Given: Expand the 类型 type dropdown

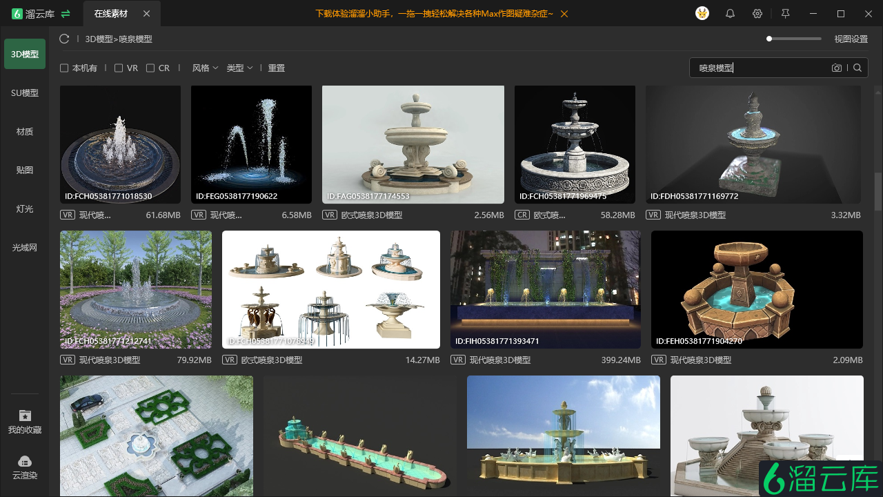Looking at the screenshot, I should (x=240, y=68).
